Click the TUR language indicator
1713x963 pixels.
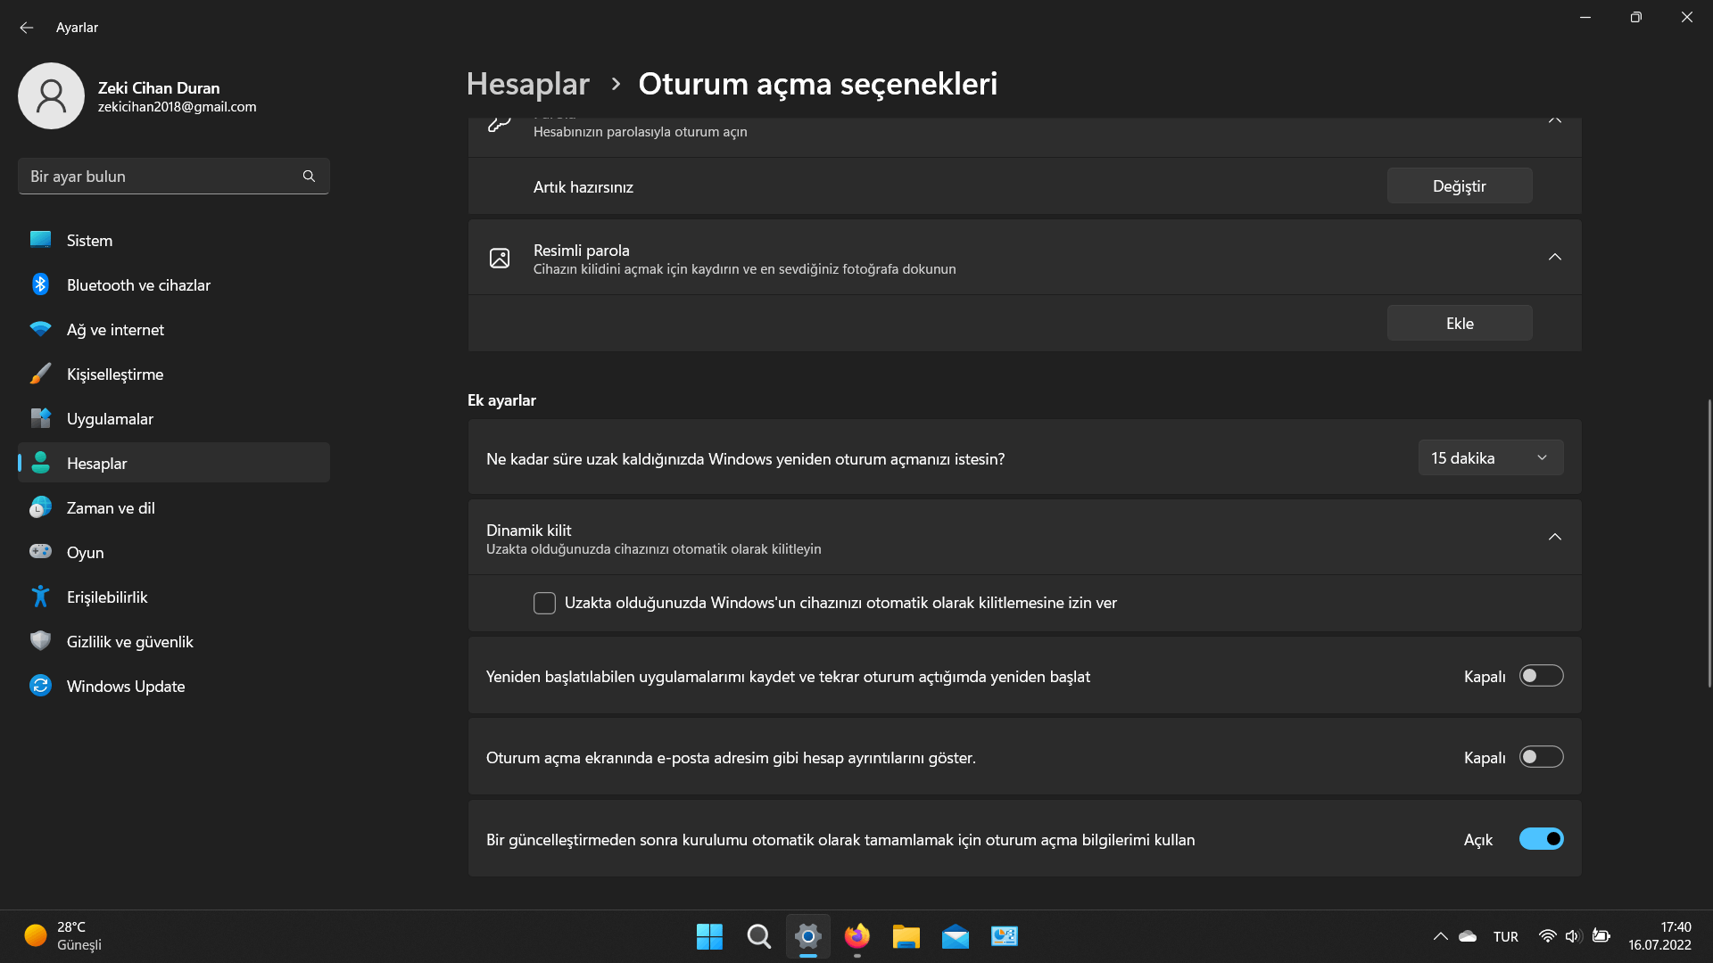(1506, 936)
